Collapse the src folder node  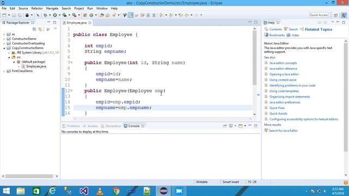[x=9, y=57]
